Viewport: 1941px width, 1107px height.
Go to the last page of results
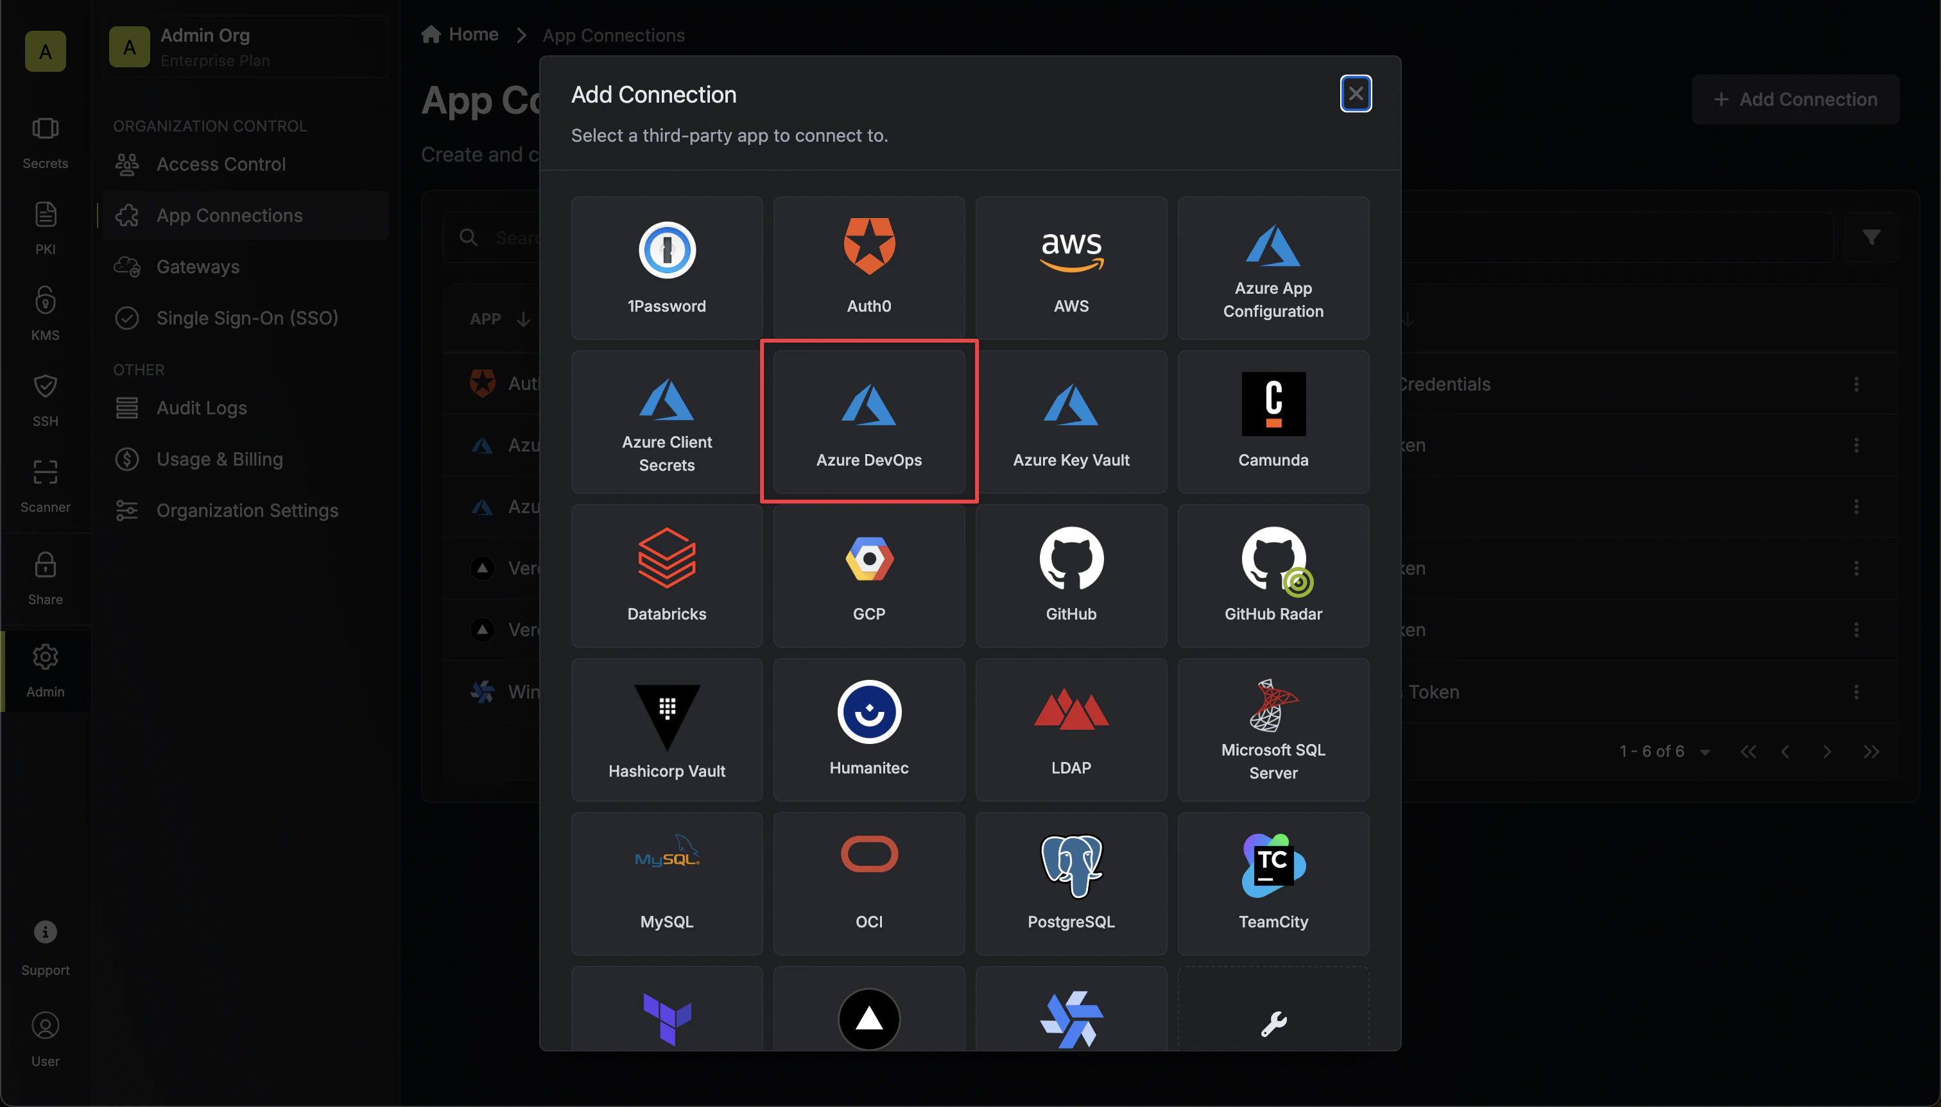pyautogui.click(x=1871, y=752)
